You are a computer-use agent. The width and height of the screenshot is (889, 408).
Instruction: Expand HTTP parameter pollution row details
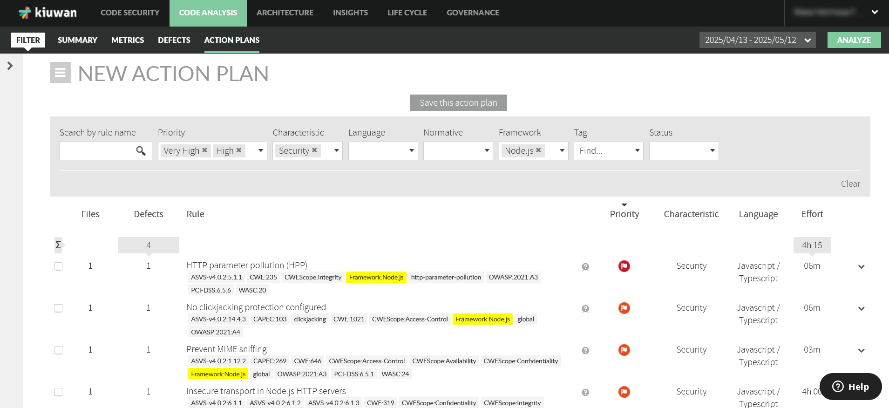tap(862, 266)
